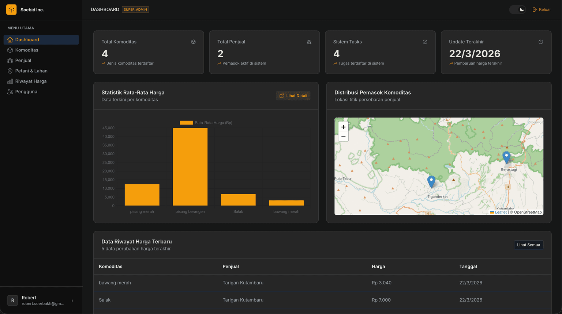Image resolution: width=562 pixels, height=314 pixels.
Task: Open Lihat Detail for price statistics
Action: click(x=293, y=96)
